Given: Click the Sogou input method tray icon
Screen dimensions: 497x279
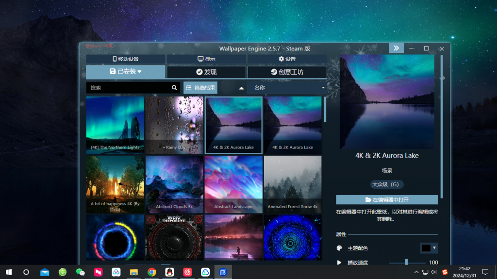Looking at the screenshot, I should 445,272.
